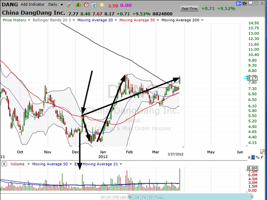Image resolution: width=267 pixels, height=200 pixels.
Task: Click the blue S symbol-link icon
Action: 239,3
